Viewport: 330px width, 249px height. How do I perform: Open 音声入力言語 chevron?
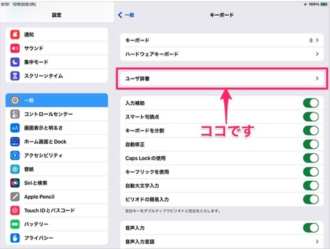pyautogui.click(x=317, y=241)
